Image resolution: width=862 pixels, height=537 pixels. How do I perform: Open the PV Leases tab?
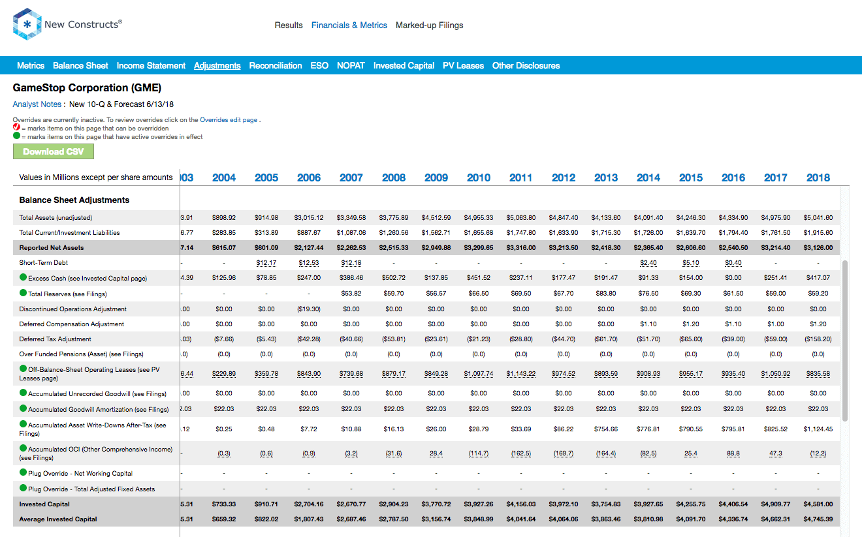tap(463, 66)
